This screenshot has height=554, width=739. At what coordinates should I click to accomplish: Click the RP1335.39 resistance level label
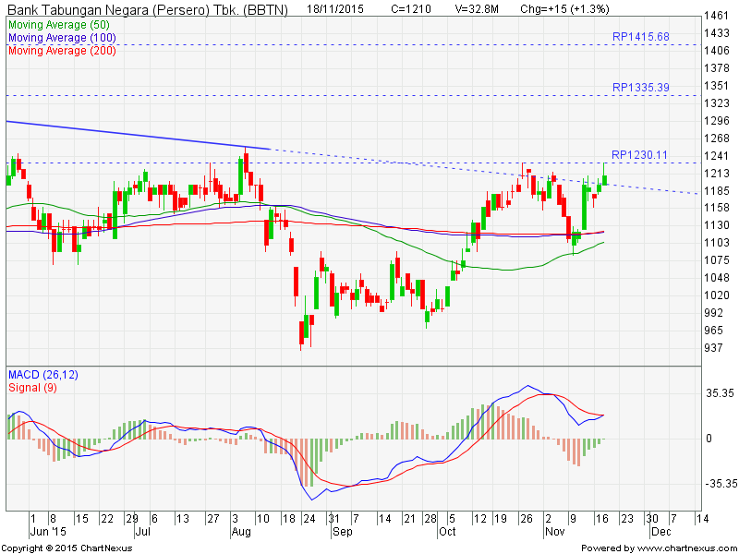[x=640, y=87]
